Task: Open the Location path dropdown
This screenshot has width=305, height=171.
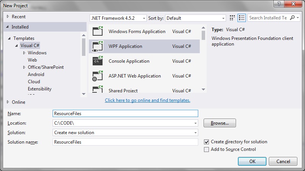Action: pyautogui.click(x=196, y=123)
